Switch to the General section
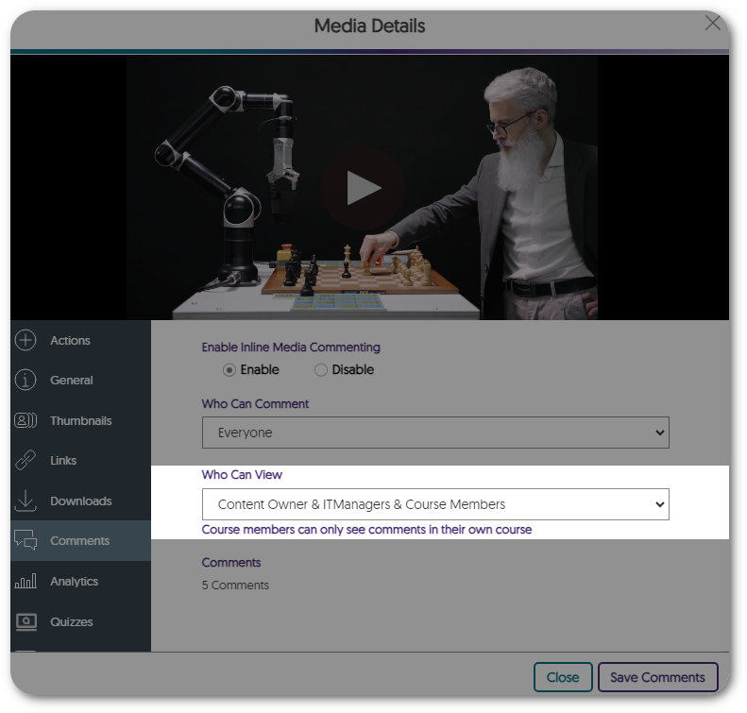This screenshot has height=713, width=747. 72,380
